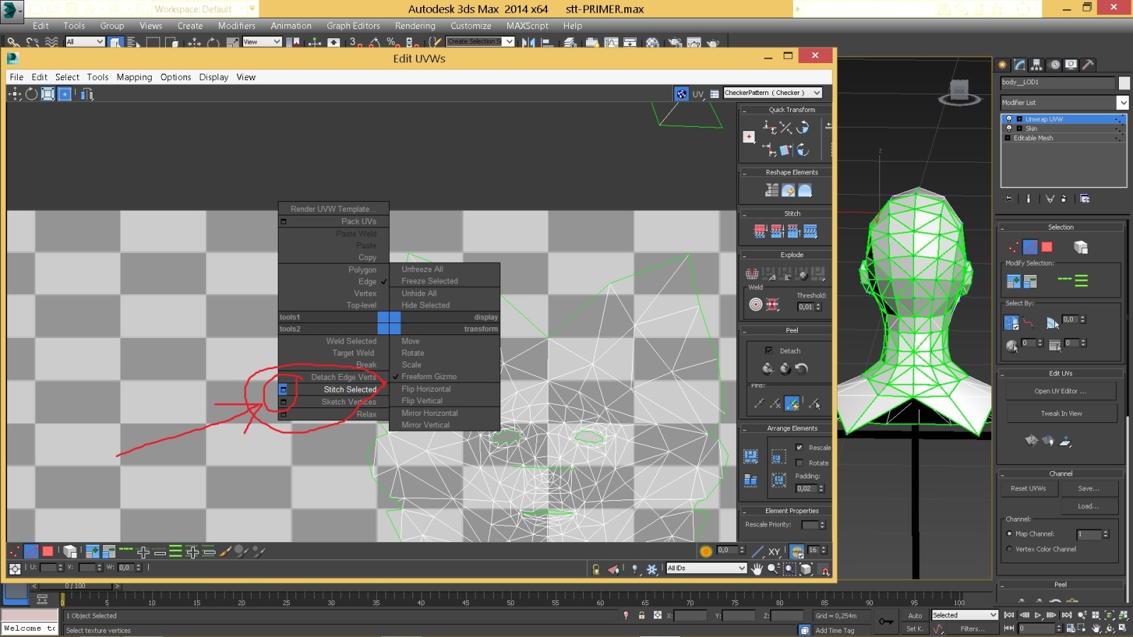The width and height of the screenshot is (1133, 637).
Task: Click the Save... button in the Channel rollout
Action: click(1089, 488)
